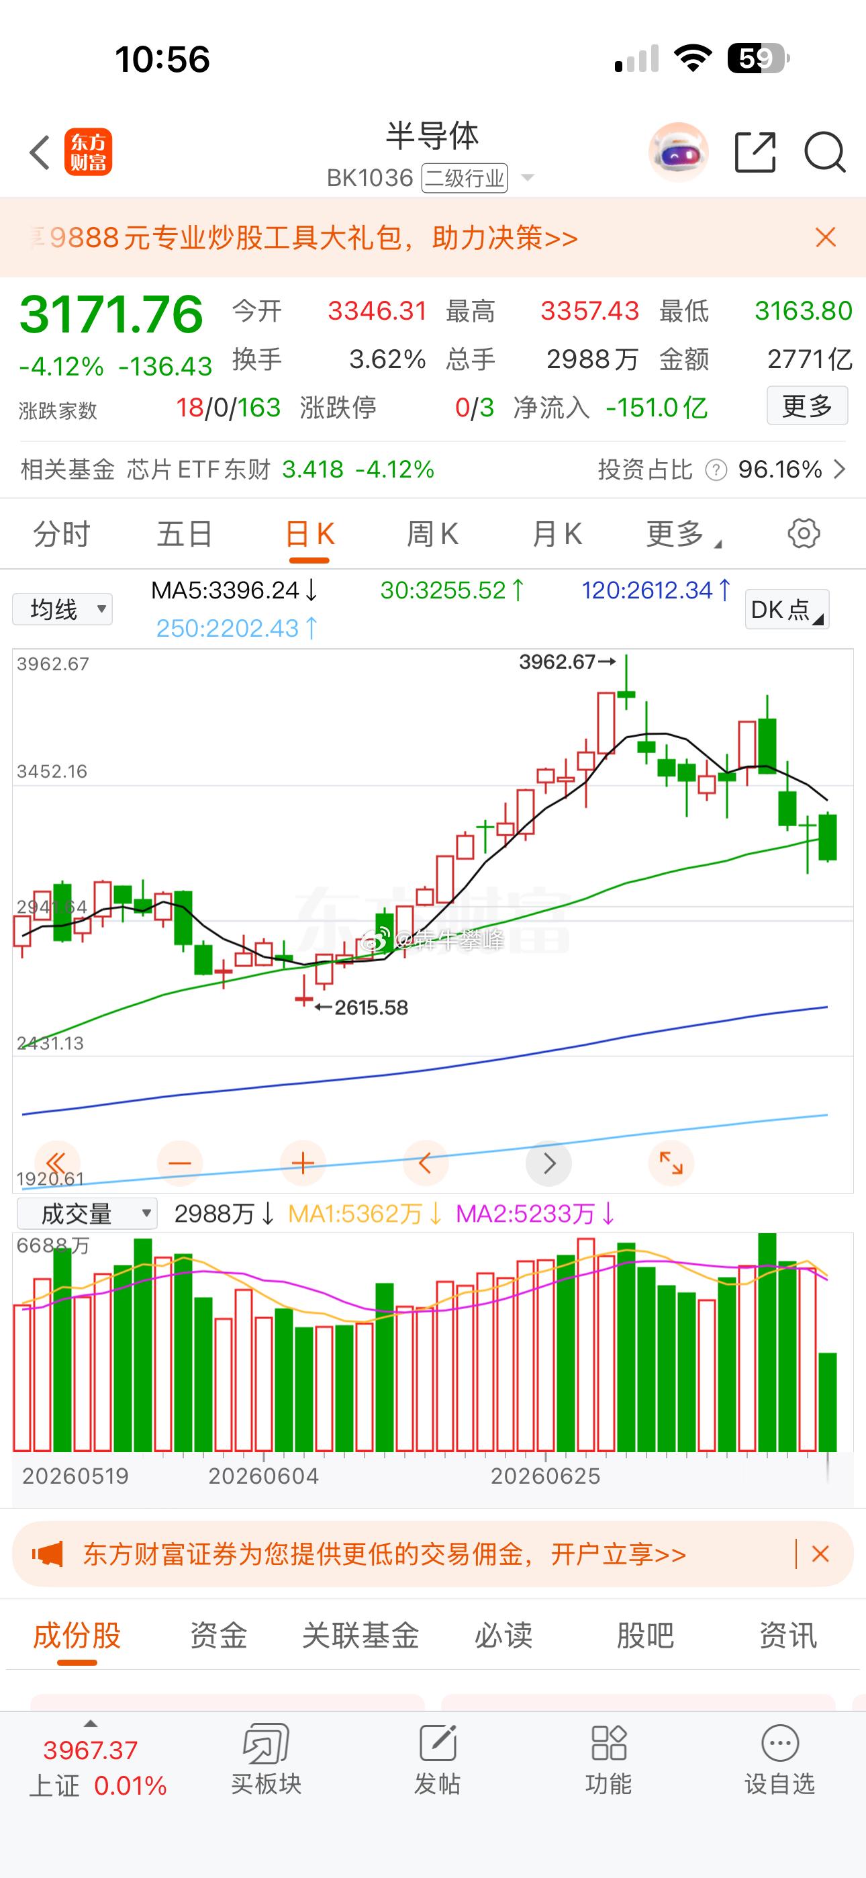Tap the 半导体 title
Image resolution: width=866 pixels, height=1878 pixels.
tap(432, 136)
